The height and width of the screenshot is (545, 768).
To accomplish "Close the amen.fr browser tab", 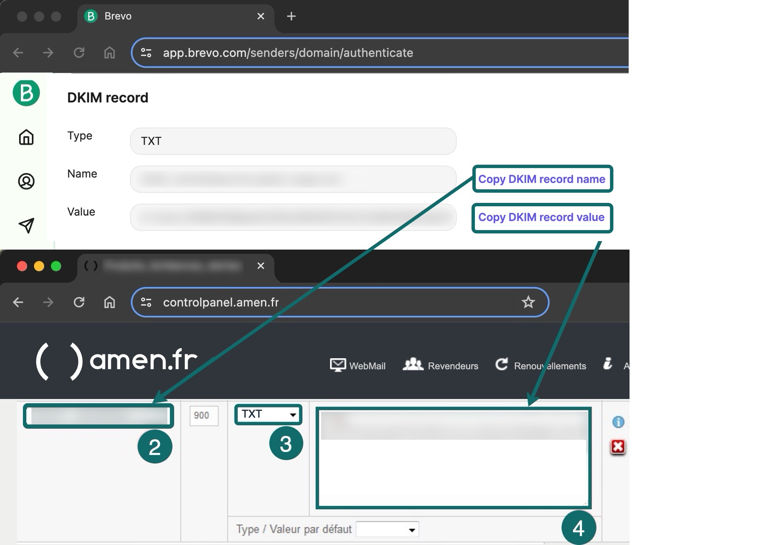I will pyautogui.click(x=261, y=266).
